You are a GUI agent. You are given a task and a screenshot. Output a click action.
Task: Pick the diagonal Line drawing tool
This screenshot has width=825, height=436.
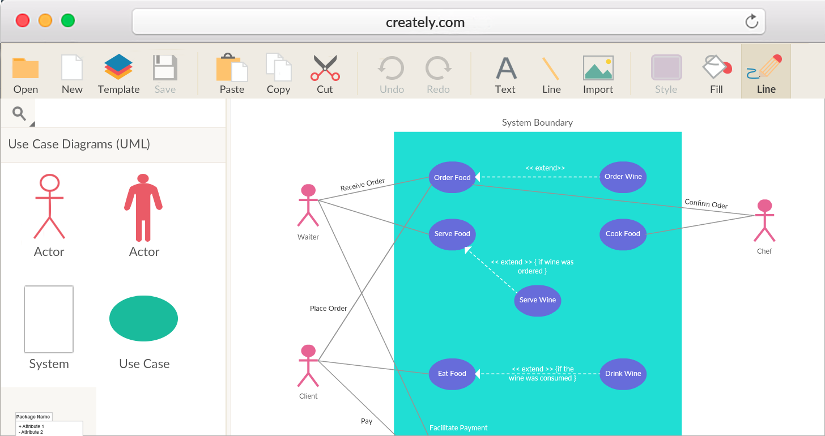551,69
